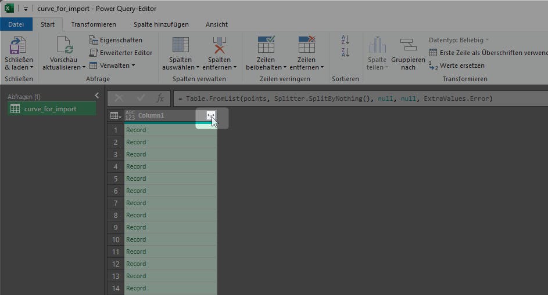
Task: Click the Gruppieren nach icon
Action: 408,46
